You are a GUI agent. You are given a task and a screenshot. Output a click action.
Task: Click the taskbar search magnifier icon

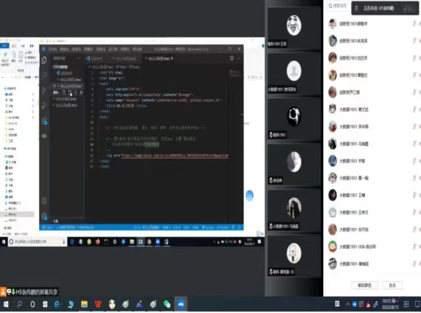click(x=19, y=304)
